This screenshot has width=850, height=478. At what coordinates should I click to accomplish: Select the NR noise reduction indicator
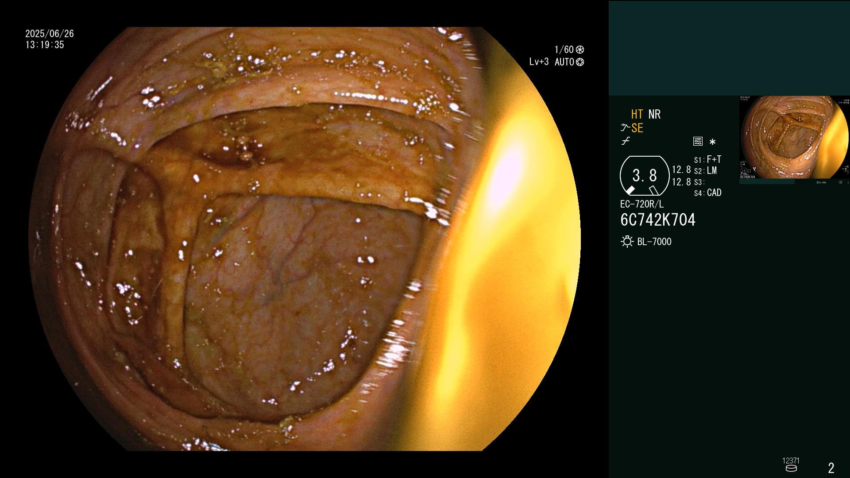point(654,114)
